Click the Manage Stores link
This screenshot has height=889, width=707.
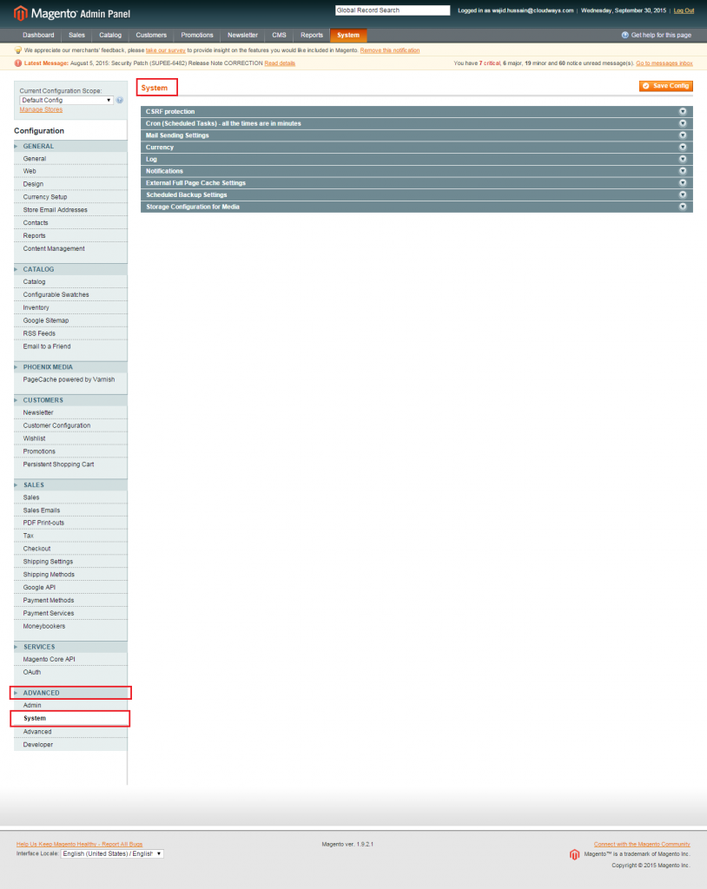[41, 110]
